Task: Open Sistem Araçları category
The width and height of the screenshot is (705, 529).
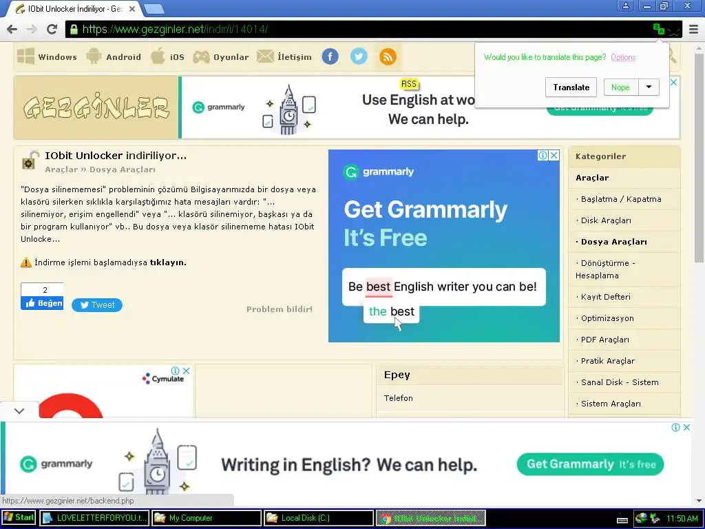Action: pos(611,404)
